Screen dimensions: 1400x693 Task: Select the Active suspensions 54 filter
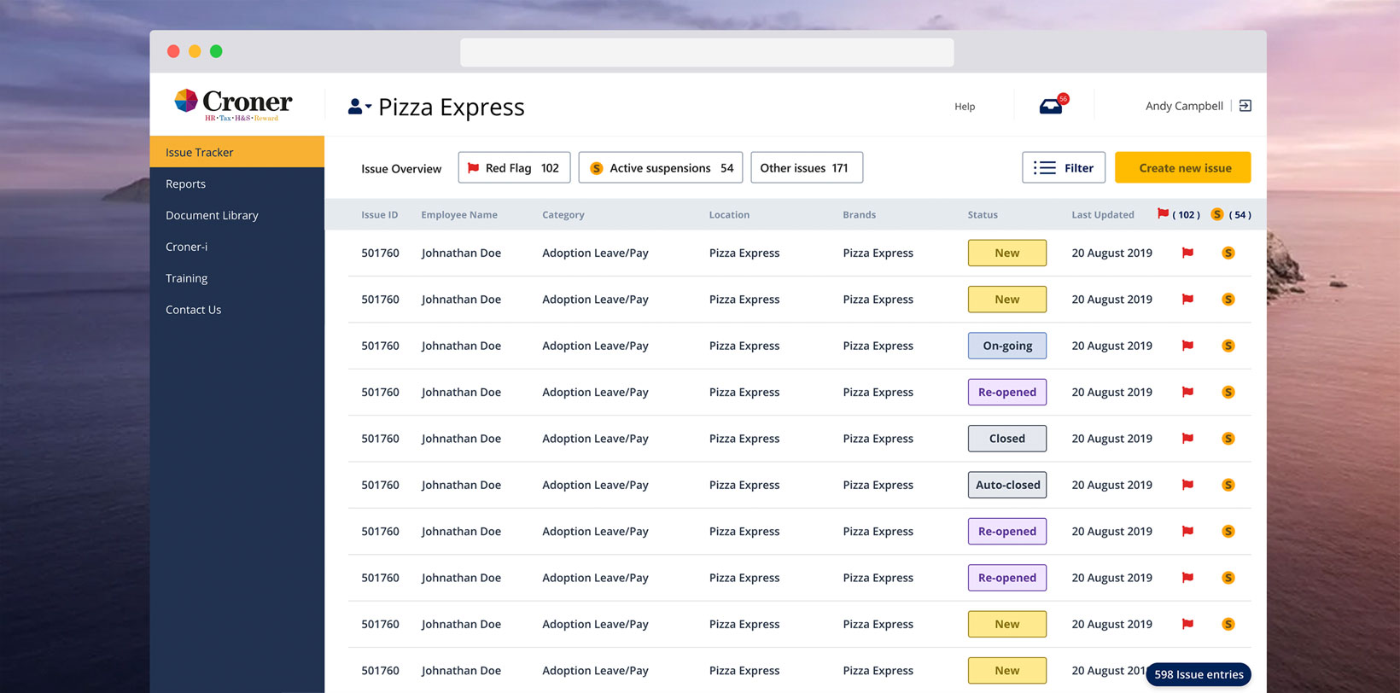point(661,167)
